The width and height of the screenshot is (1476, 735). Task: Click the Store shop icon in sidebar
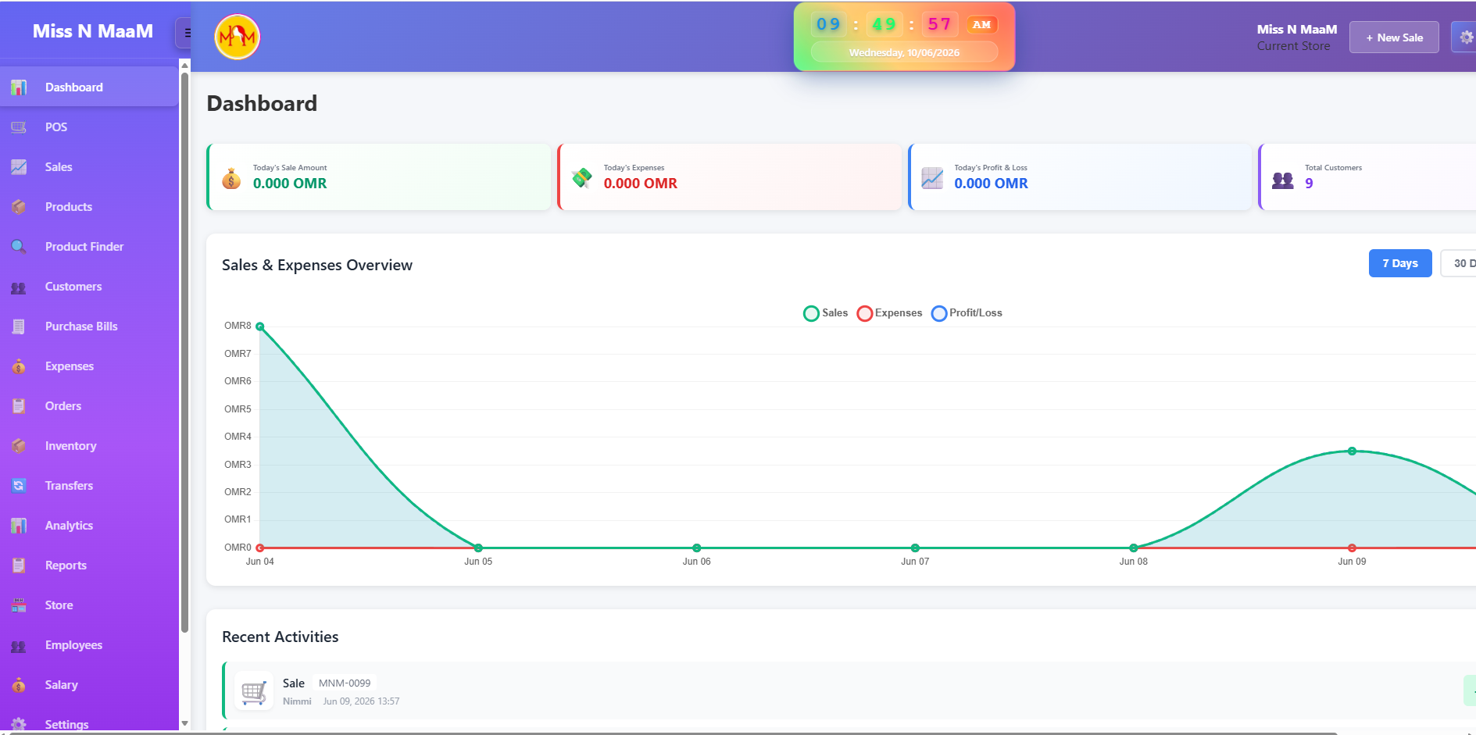pyautogui.click(x=19, y=605)
